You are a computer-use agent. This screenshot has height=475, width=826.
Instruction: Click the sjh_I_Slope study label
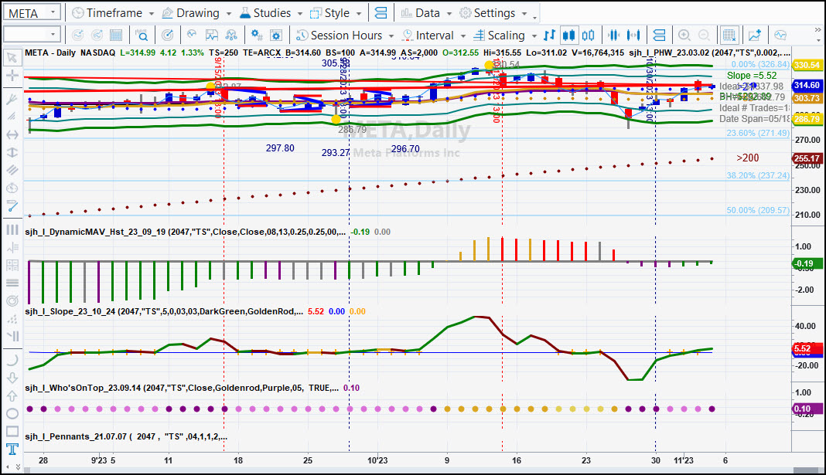pos(164,311)
